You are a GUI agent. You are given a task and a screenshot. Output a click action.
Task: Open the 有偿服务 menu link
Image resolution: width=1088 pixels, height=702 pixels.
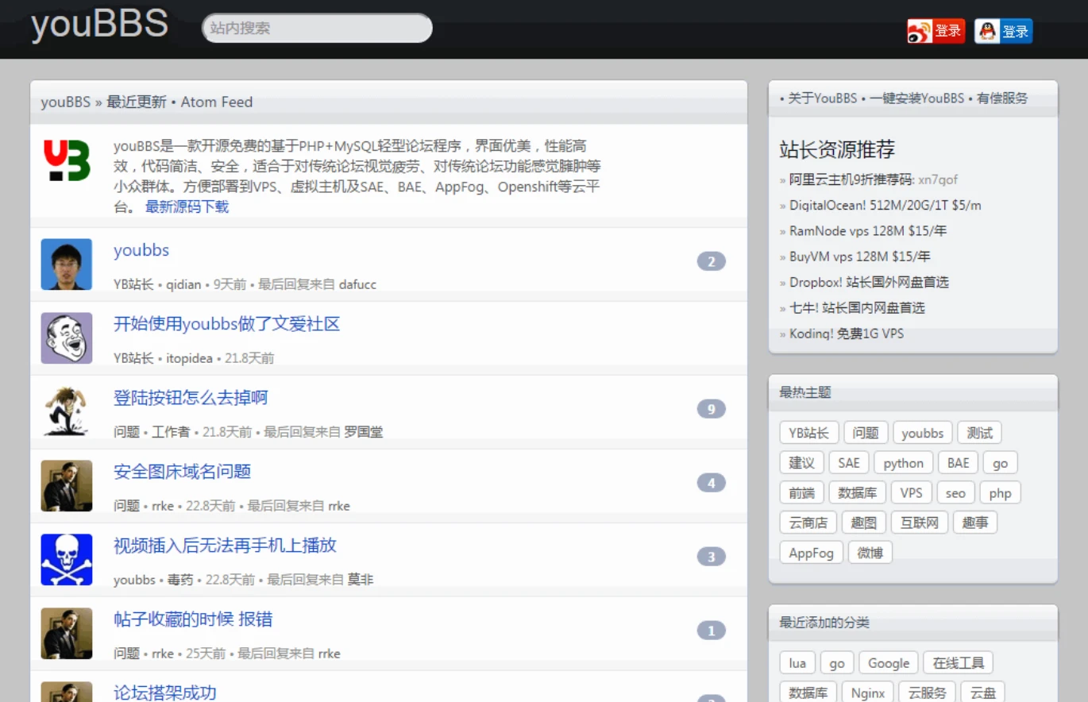click(x=1001, y=98)
